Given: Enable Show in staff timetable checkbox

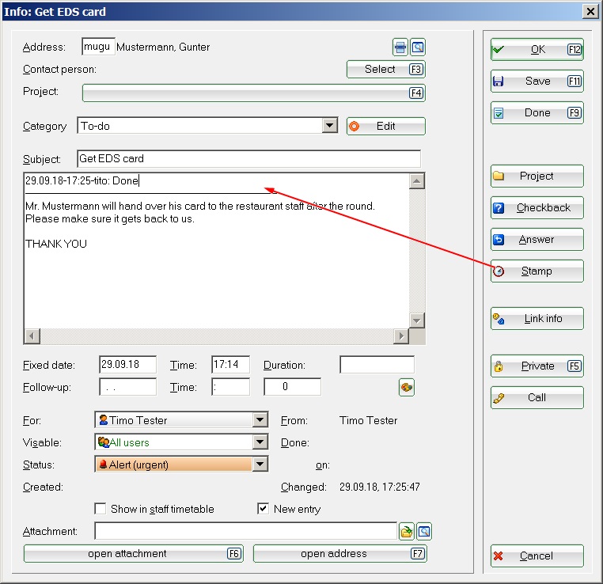Looking at the screenshot, I should point(100,509).
